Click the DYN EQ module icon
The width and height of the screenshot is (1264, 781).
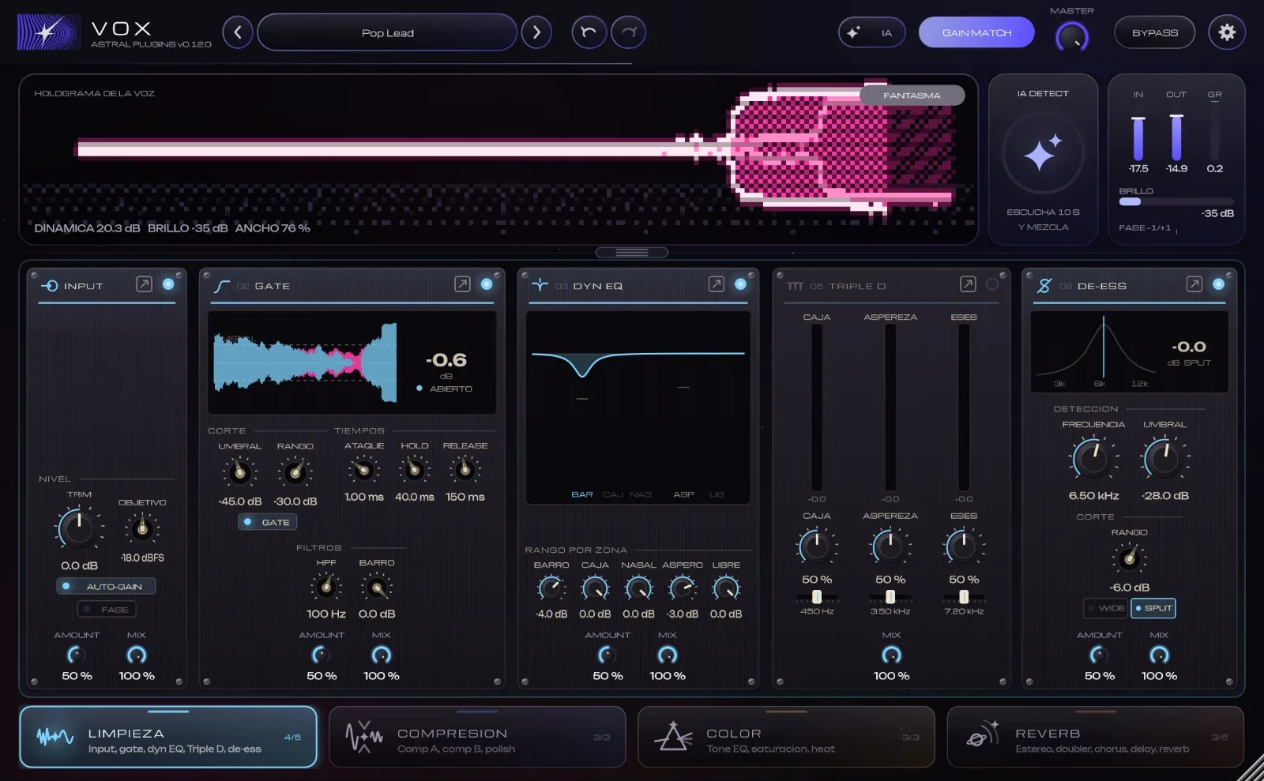pyautogui.click(x=540, y=285)
